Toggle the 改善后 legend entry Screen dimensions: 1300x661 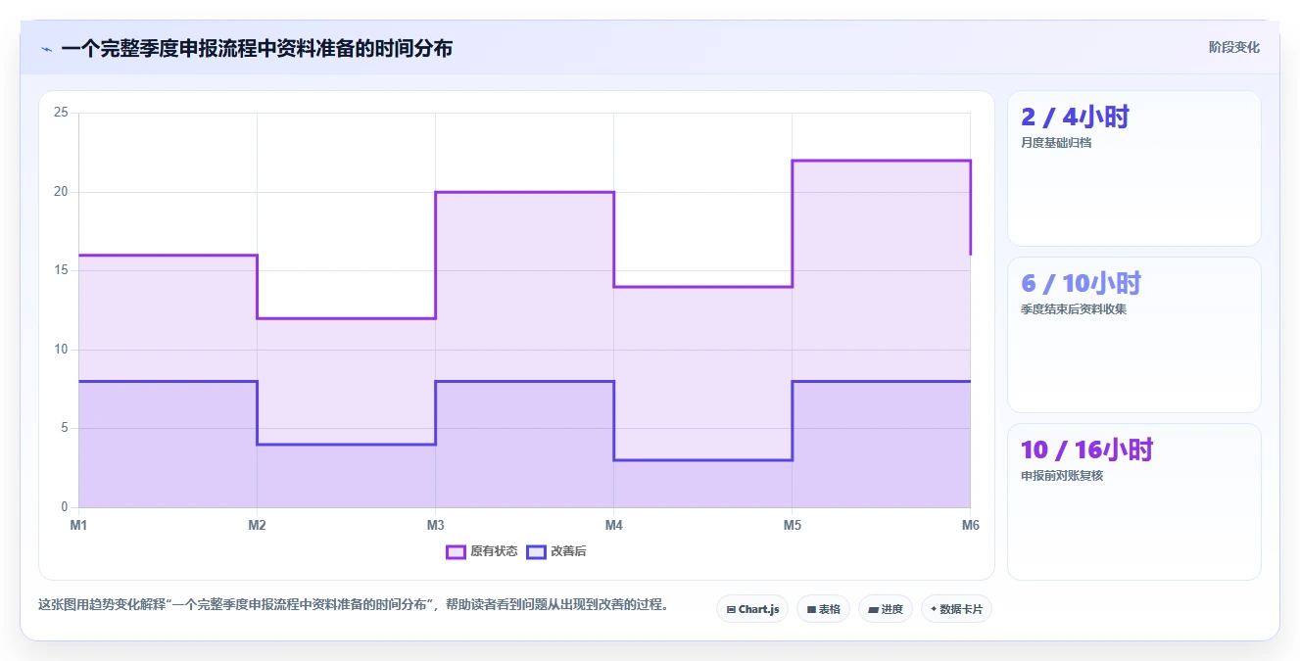556,551
